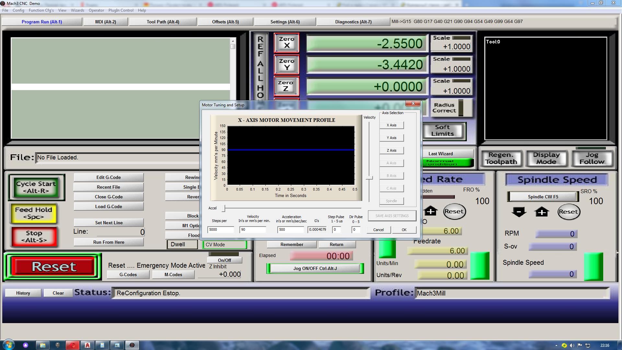Click the round Reset under SRO %

tap(569, 212)
